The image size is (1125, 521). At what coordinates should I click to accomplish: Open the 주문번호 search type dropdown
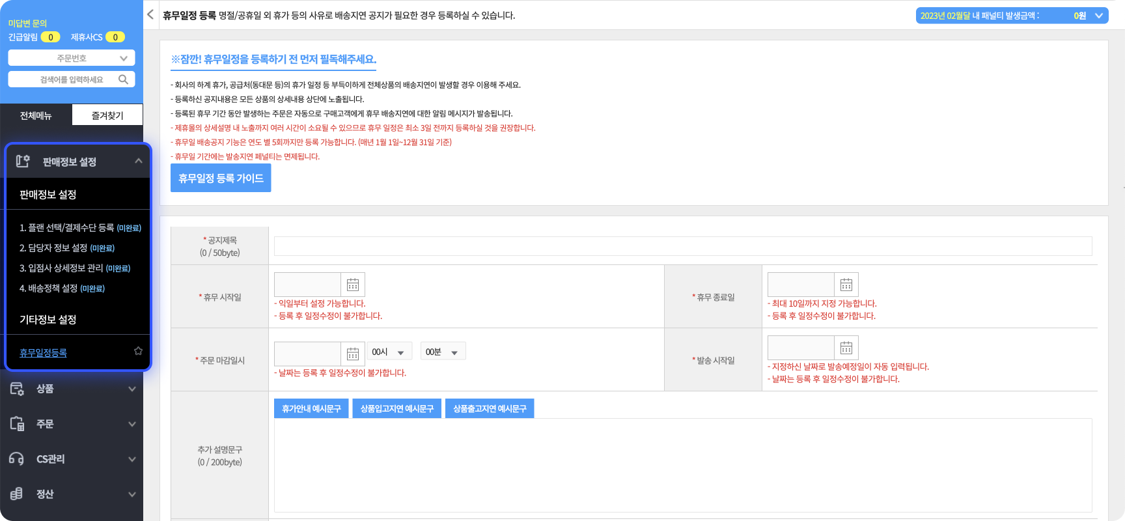tap(72, 58)
